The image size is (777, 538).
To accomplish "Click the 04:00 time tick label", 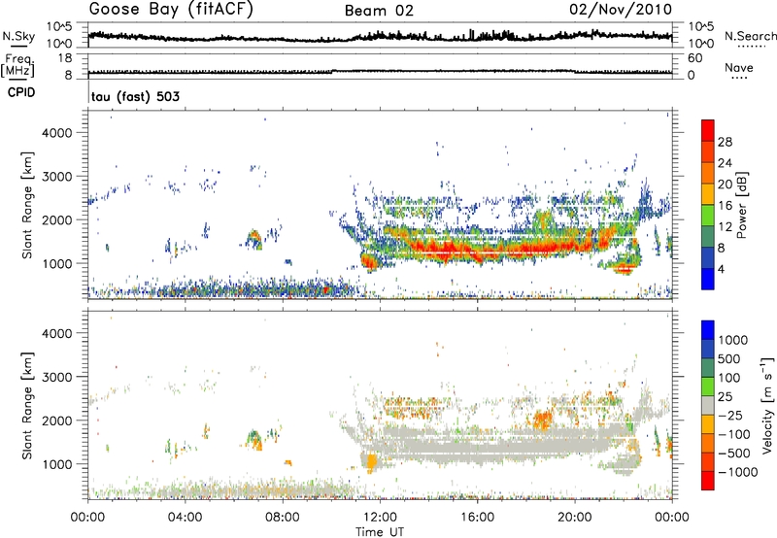I will [185, 518].
